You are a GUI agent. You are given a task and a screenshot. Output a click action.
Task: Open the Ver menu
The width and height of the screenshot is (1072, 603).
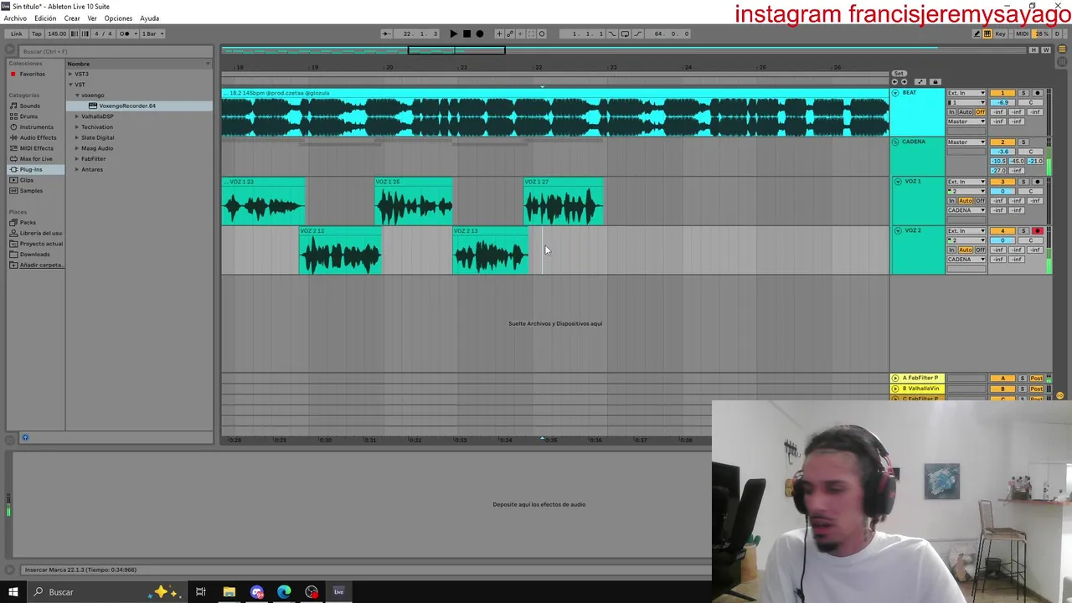point(92,18)
